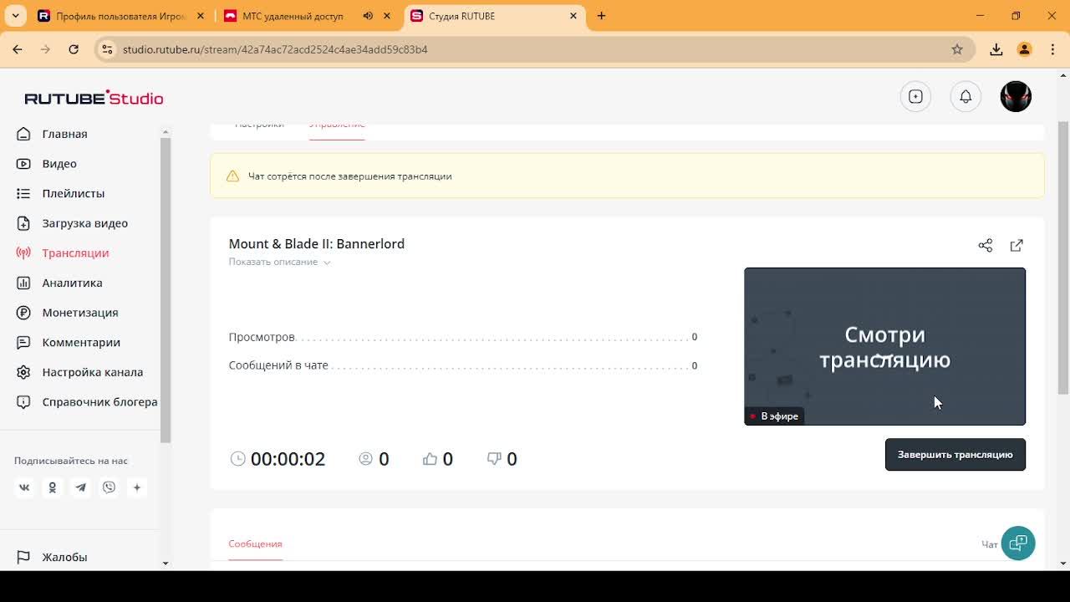This screenshot has height=602, width=1070.
Task: Click the plus icon in the social links row
Action: click(x=137, y=487)
